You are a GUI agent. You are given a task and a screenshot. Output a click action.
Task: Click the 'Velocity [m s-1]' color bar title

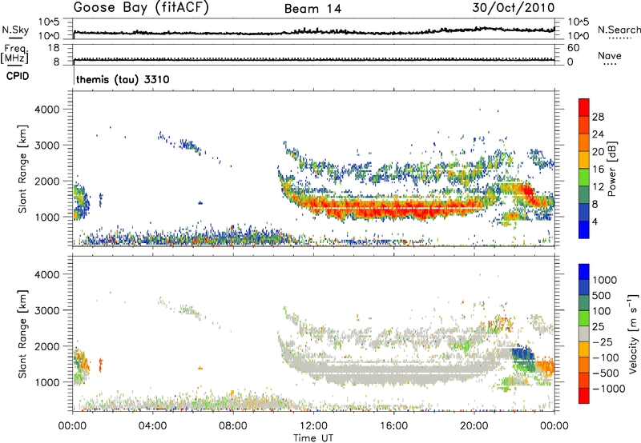(633, 333)
